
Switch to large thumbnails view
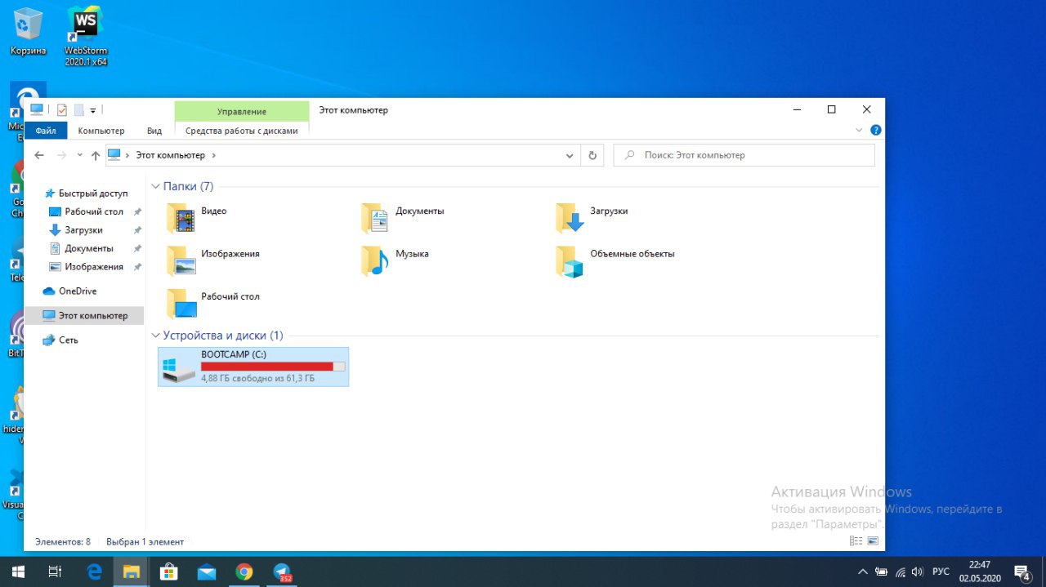(x=873, y=541)
